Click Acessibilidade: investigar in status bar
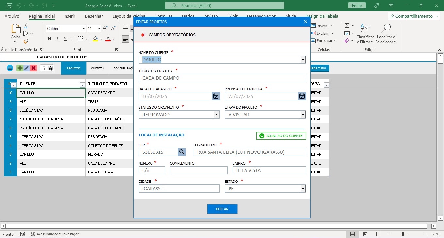Image resolution: width=444 pixels, height=238 pixels. point(55,234)
